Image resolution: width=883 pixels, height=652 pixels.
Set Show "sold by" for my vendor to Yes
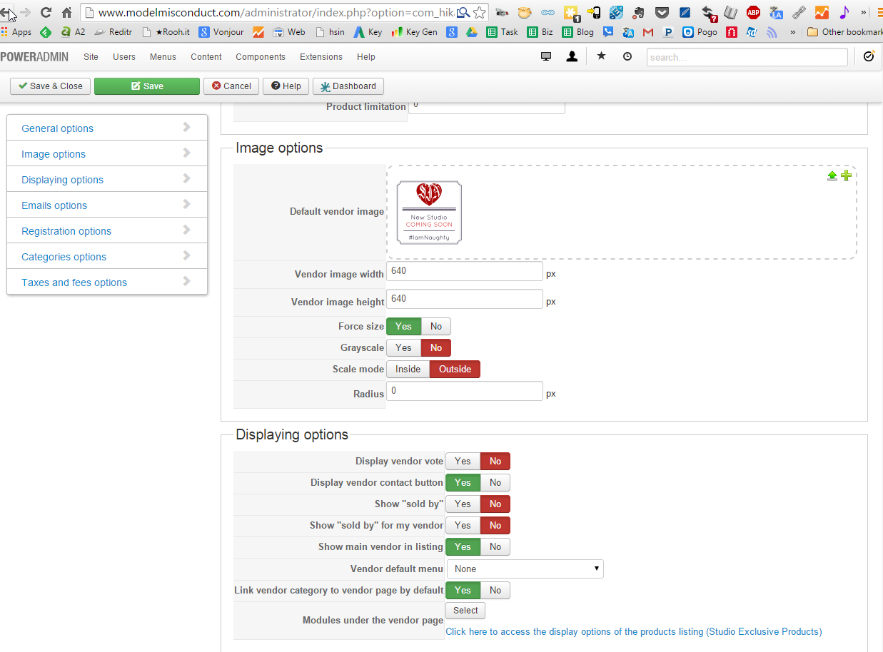pos(463,525)
